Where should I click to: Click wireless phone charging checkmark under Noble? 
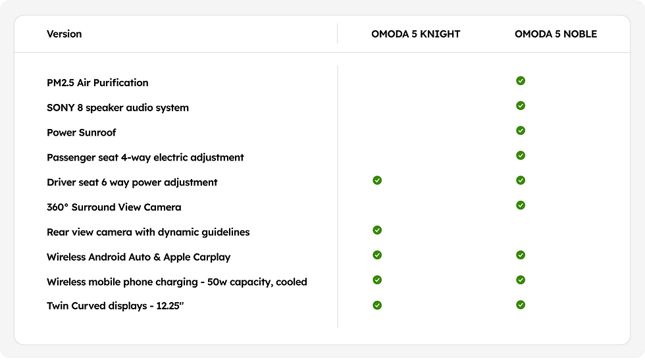tap(521, 280)
